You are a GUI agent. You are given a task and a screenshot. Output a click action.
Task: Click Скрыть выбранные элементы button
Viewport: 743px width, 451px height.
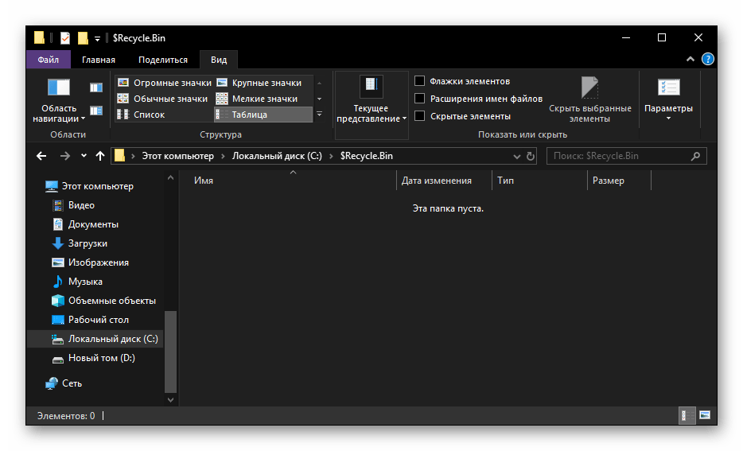[x=590, y=100]
